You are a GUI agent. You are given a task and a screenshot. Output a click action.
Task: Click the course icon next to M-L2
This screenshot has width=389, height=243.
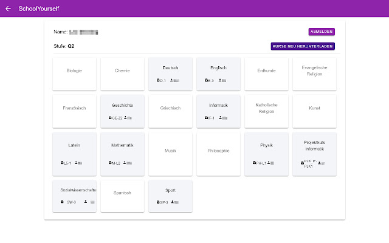110,163
